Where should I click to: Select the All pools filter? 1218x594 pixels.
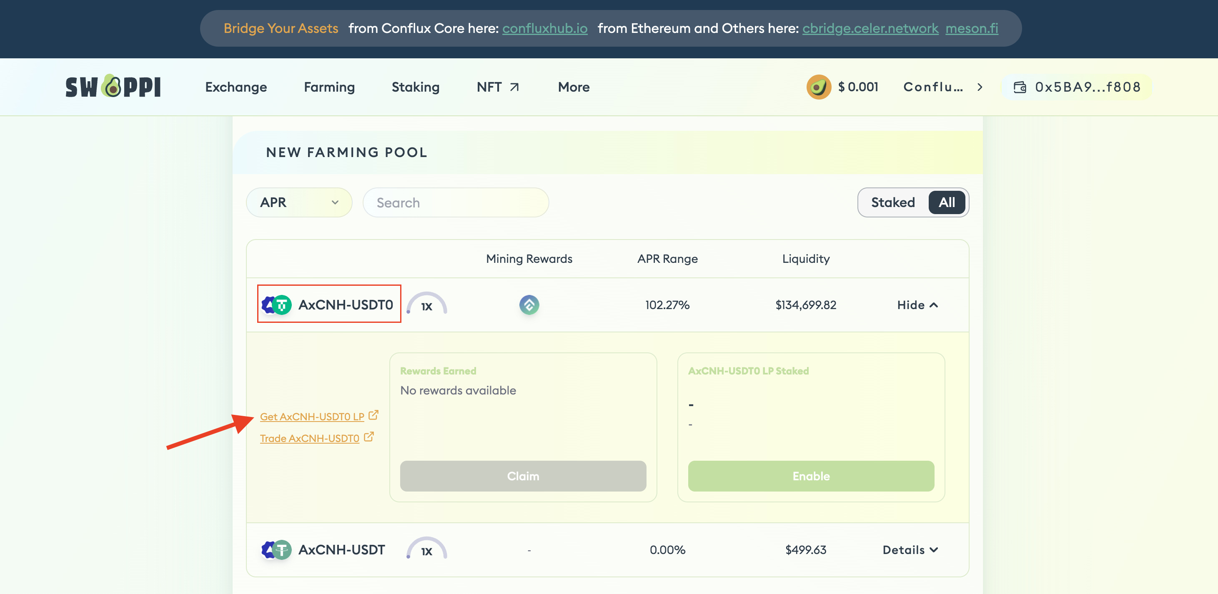pyautogui.click(x=946, y=202)
